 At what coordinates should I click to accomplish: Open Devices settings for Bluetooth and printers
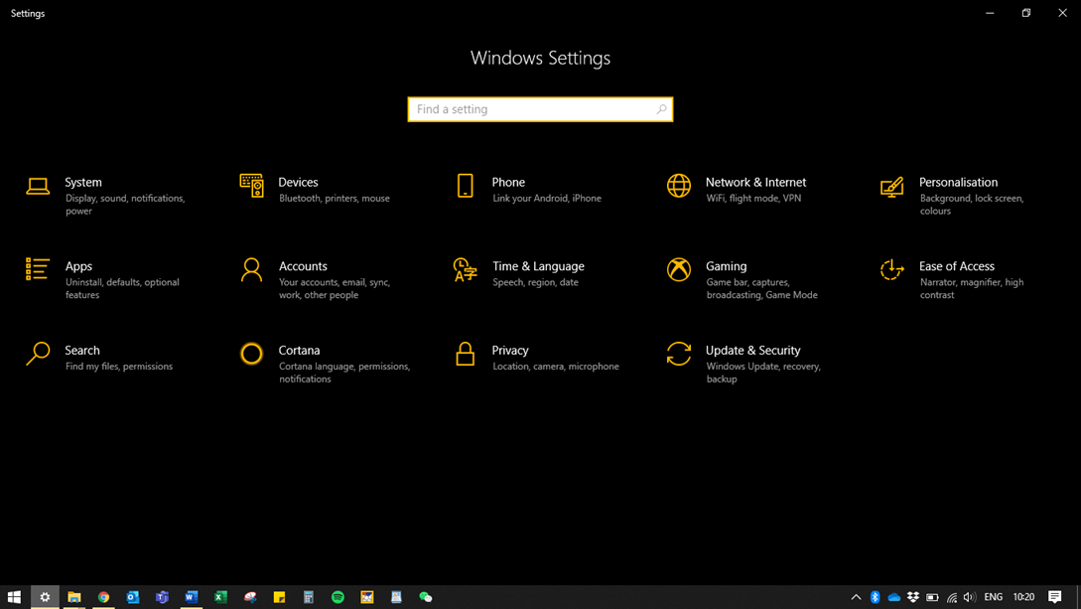pos(298,183)
